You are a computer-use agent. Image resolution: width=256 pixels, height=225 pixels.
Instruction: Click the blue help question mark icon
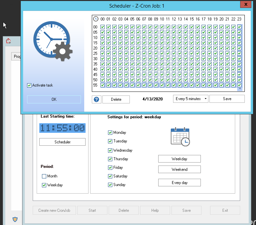(96, 99)
